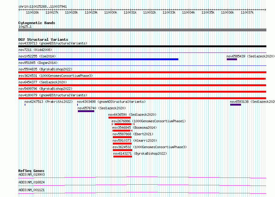This screenshot has height=197, width=275.
Task: Click the gray 10q25.1 cytogenetic band bar
Action: click(142, 30)
